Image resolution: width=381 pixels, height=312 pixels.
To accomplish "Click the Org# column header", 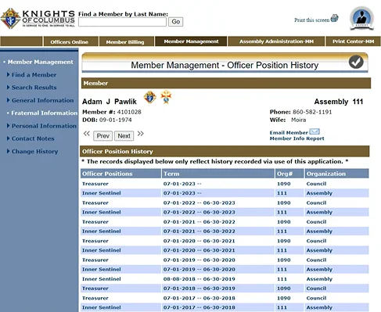I will 289,174.
